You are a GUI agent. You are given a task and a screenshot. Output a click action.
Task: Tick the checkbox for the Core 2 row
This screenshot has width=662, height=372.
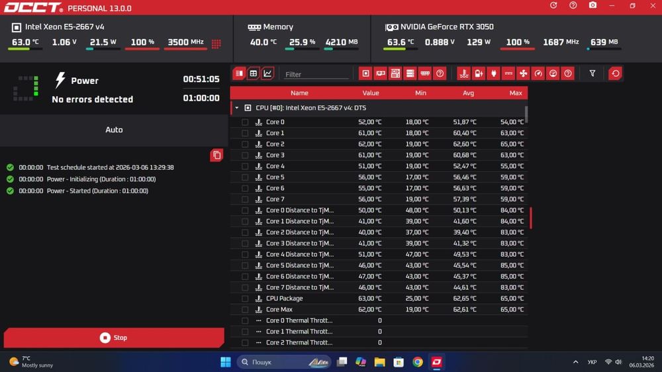(245, 144)
